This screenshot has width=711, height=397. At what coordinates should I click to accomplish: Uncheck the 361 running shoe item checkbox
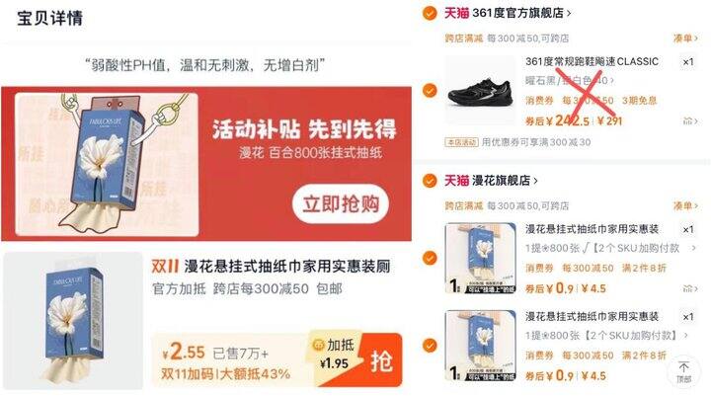[x=430, y=90]
